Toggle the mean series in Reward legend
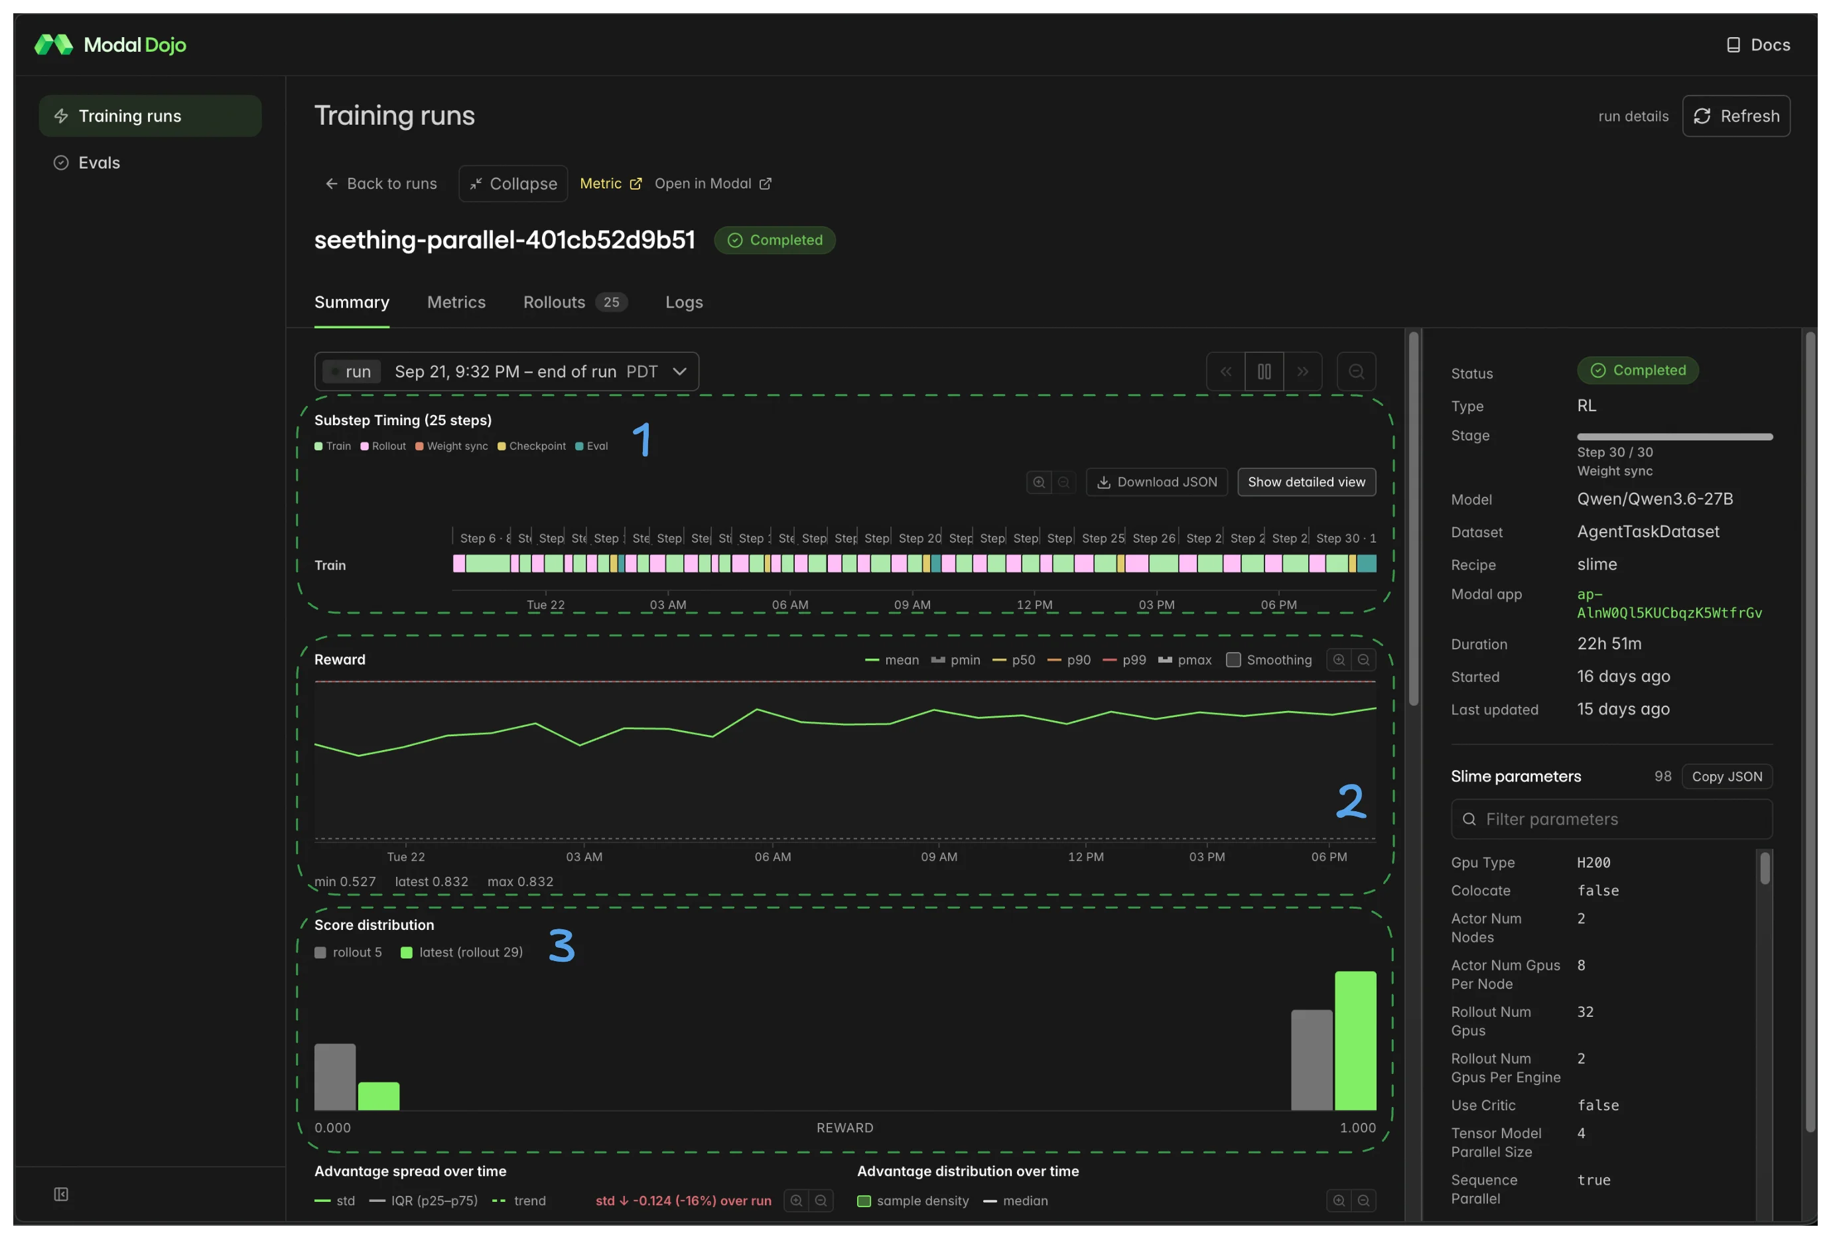Viewport: 1831px width, 1239px height. 892,660
